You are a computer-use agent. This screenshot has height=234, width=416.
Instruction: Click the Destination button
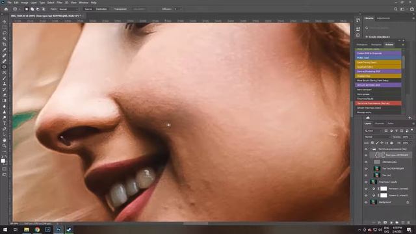(x=101, y=9)
